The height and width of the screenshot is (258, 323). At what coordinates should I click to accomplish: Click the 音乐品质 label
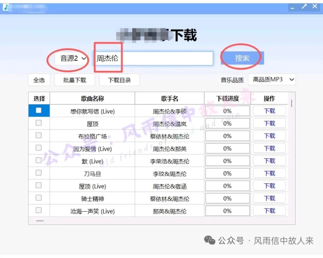232,80
